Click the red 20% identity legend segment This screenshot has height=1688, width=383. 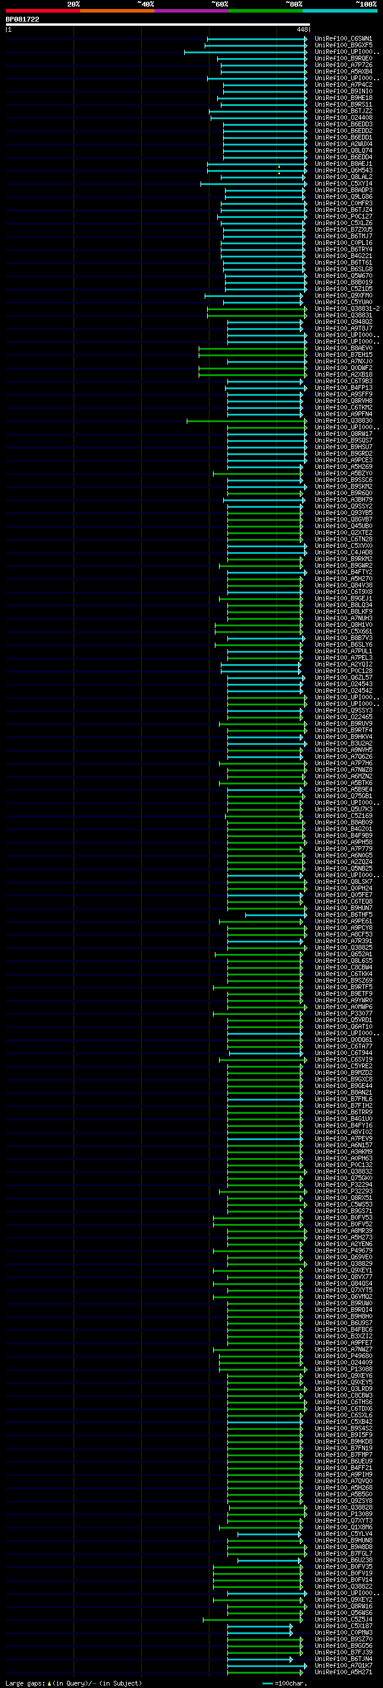[x=42, y=11]
